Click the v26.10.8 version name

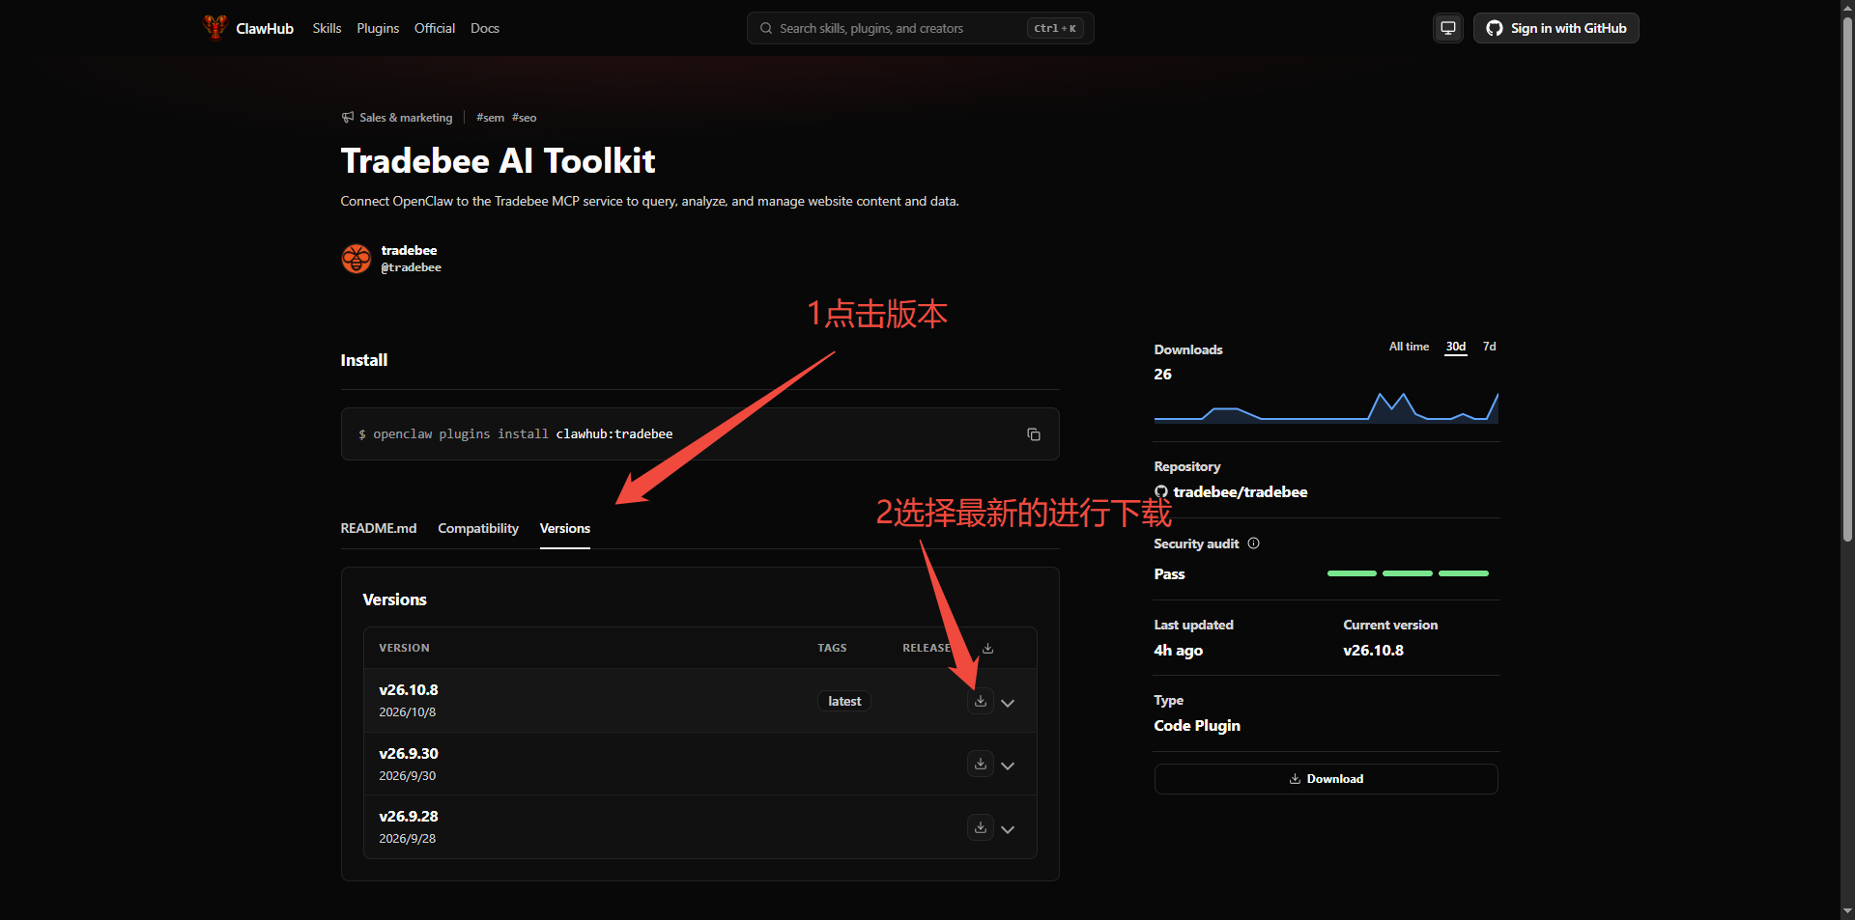[x=409, y=690]
